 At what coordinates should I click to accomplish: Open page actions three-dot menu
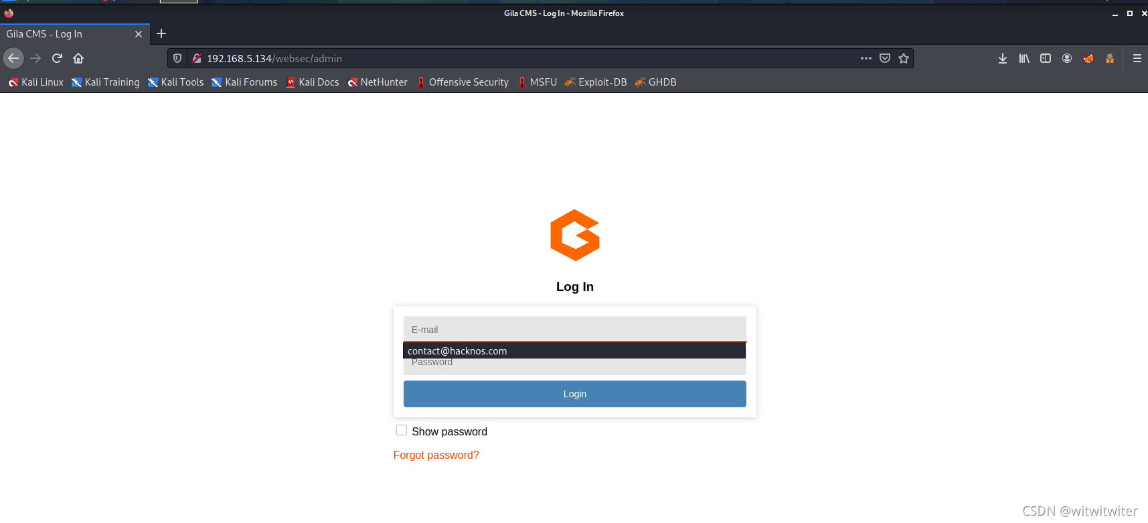click(866, 58)
